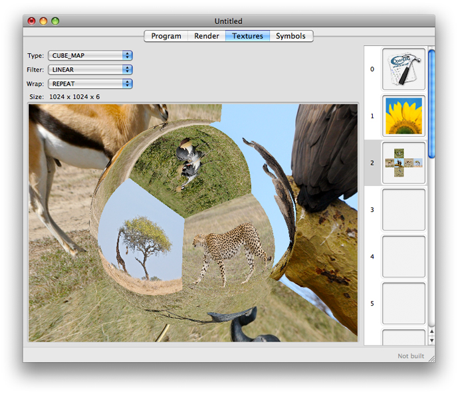
Task: Click the window resize grip corner
Action: click(x=431, y=357)
